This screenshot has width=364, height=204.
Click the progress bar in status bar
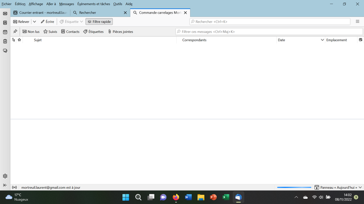point(294,188)
